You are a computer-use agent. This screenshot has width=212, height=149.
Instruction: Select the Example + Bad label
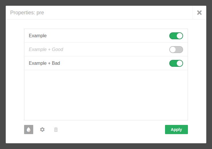[x=44, y=63]
